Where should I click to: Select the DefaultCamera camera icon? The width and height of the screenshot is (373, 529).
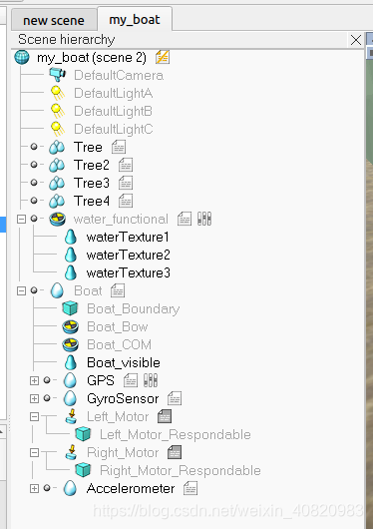pos(57,75)
